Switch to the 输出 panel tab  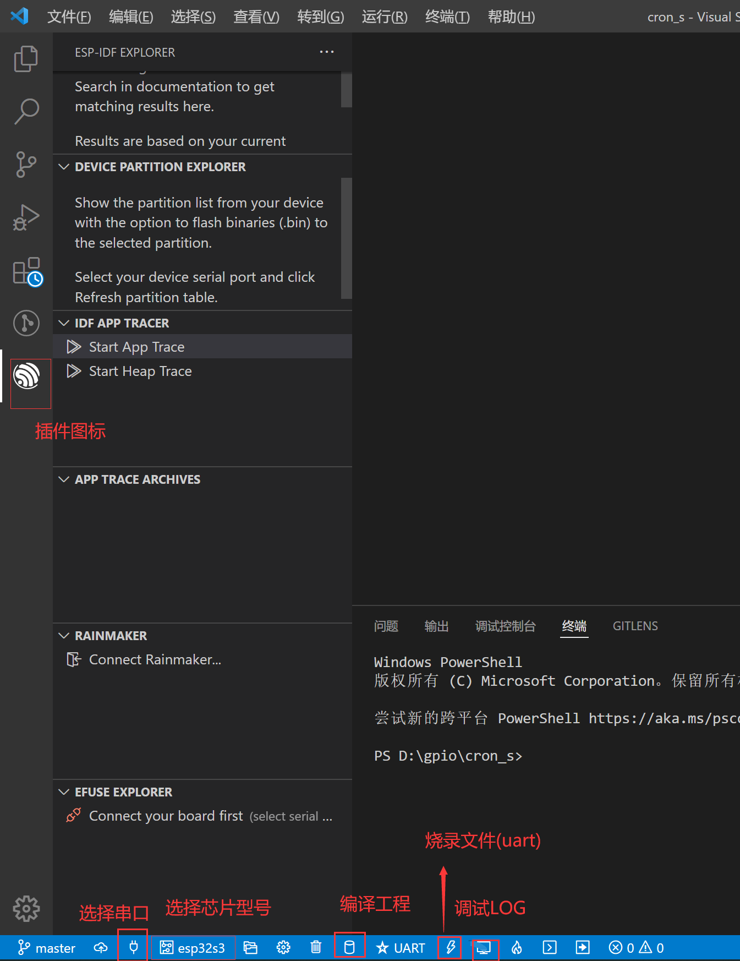(x=436, y=626)
